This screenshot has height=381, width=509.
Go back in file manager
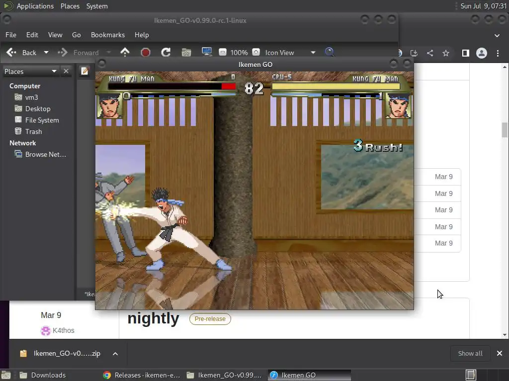point(21,53)
